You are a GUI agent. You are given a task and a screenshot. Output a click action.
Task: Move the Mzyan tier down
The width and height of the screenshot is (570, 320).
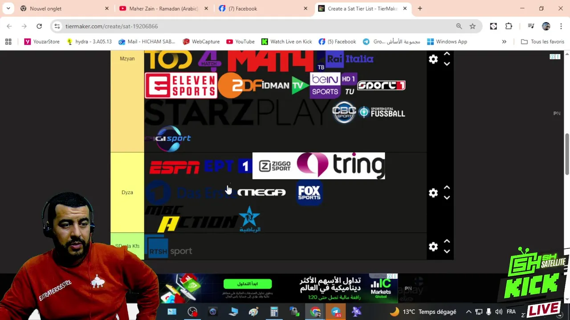pos(447,64)
